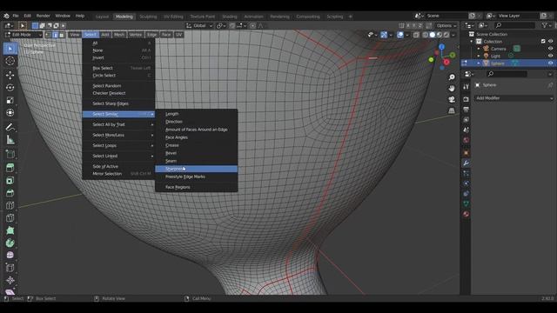Select the Annotate tool
The height and width of the screenshot is (313, 557).
10,127
